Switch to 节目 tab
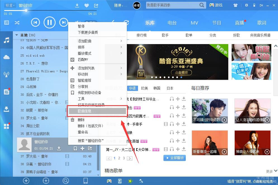Image resolution: width=278 pixels, height=185 pixels. (217, 23)
